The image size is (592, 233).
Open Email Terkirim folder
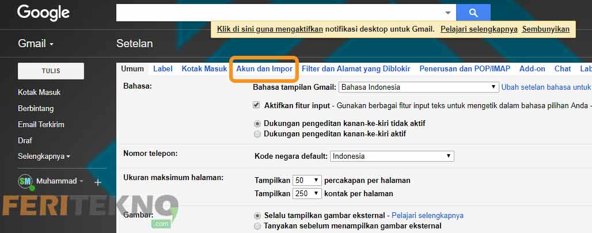tap(41, 124)
